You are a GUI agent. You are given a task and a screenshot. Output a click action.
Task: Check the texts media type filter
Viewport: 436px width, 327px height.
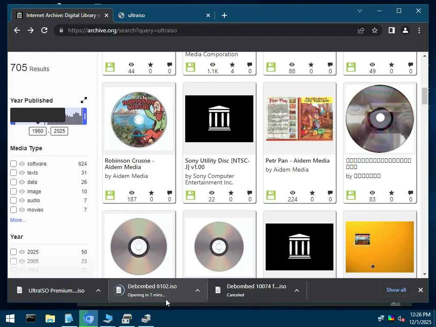13,173
